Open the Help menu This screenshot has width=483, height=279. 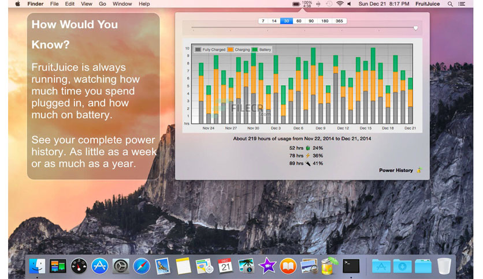pos(144,4)
